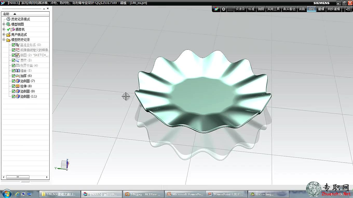353x198 pixels.
Task: Switch to the 同步建模 tab
Action: click(334, 9)
